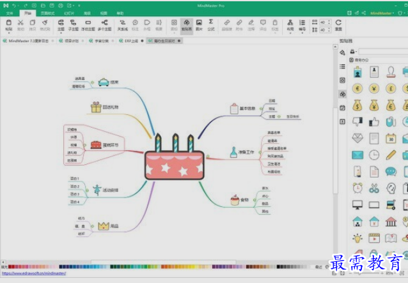Pick the thumbs-up clipart icon

374,121
